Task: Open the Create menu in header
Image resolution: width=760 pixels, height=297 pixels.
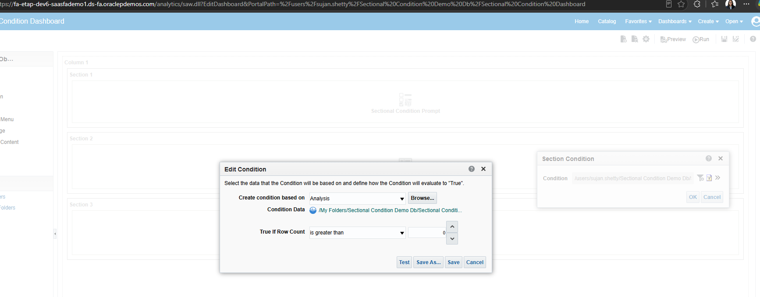Action: (x=708, y=21)
